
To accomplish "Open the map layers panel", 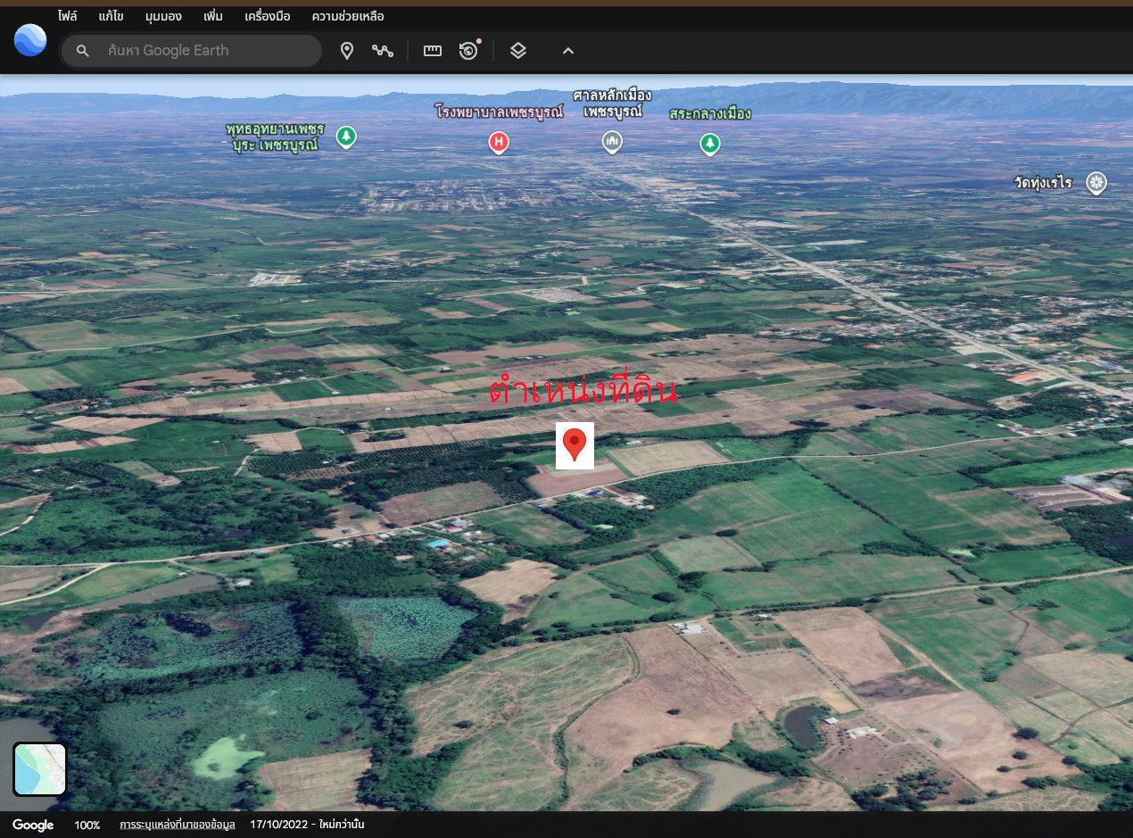I will 518,51.
